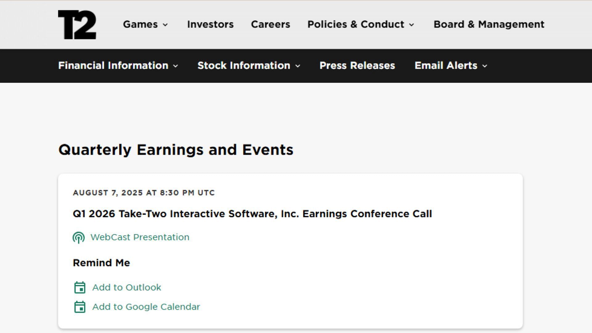Click the Games menu label
Image resolution: width=592 pixels, height=333 pixels.
click(140, 24)
